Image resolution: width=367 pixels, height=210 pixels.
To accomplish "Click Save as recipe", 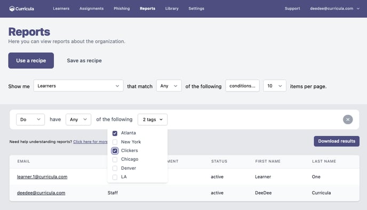I will coord(84,61).
